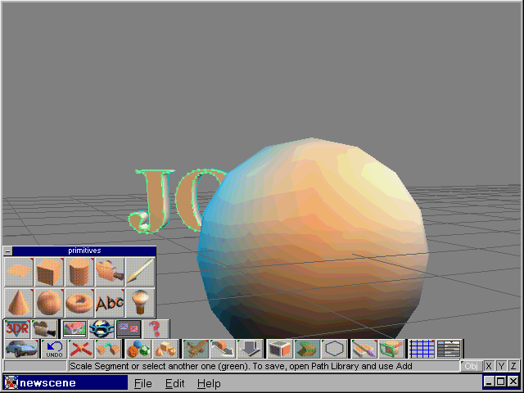Screen dimensions: 524x393
Task: Open the File menu
Action: 143,383
